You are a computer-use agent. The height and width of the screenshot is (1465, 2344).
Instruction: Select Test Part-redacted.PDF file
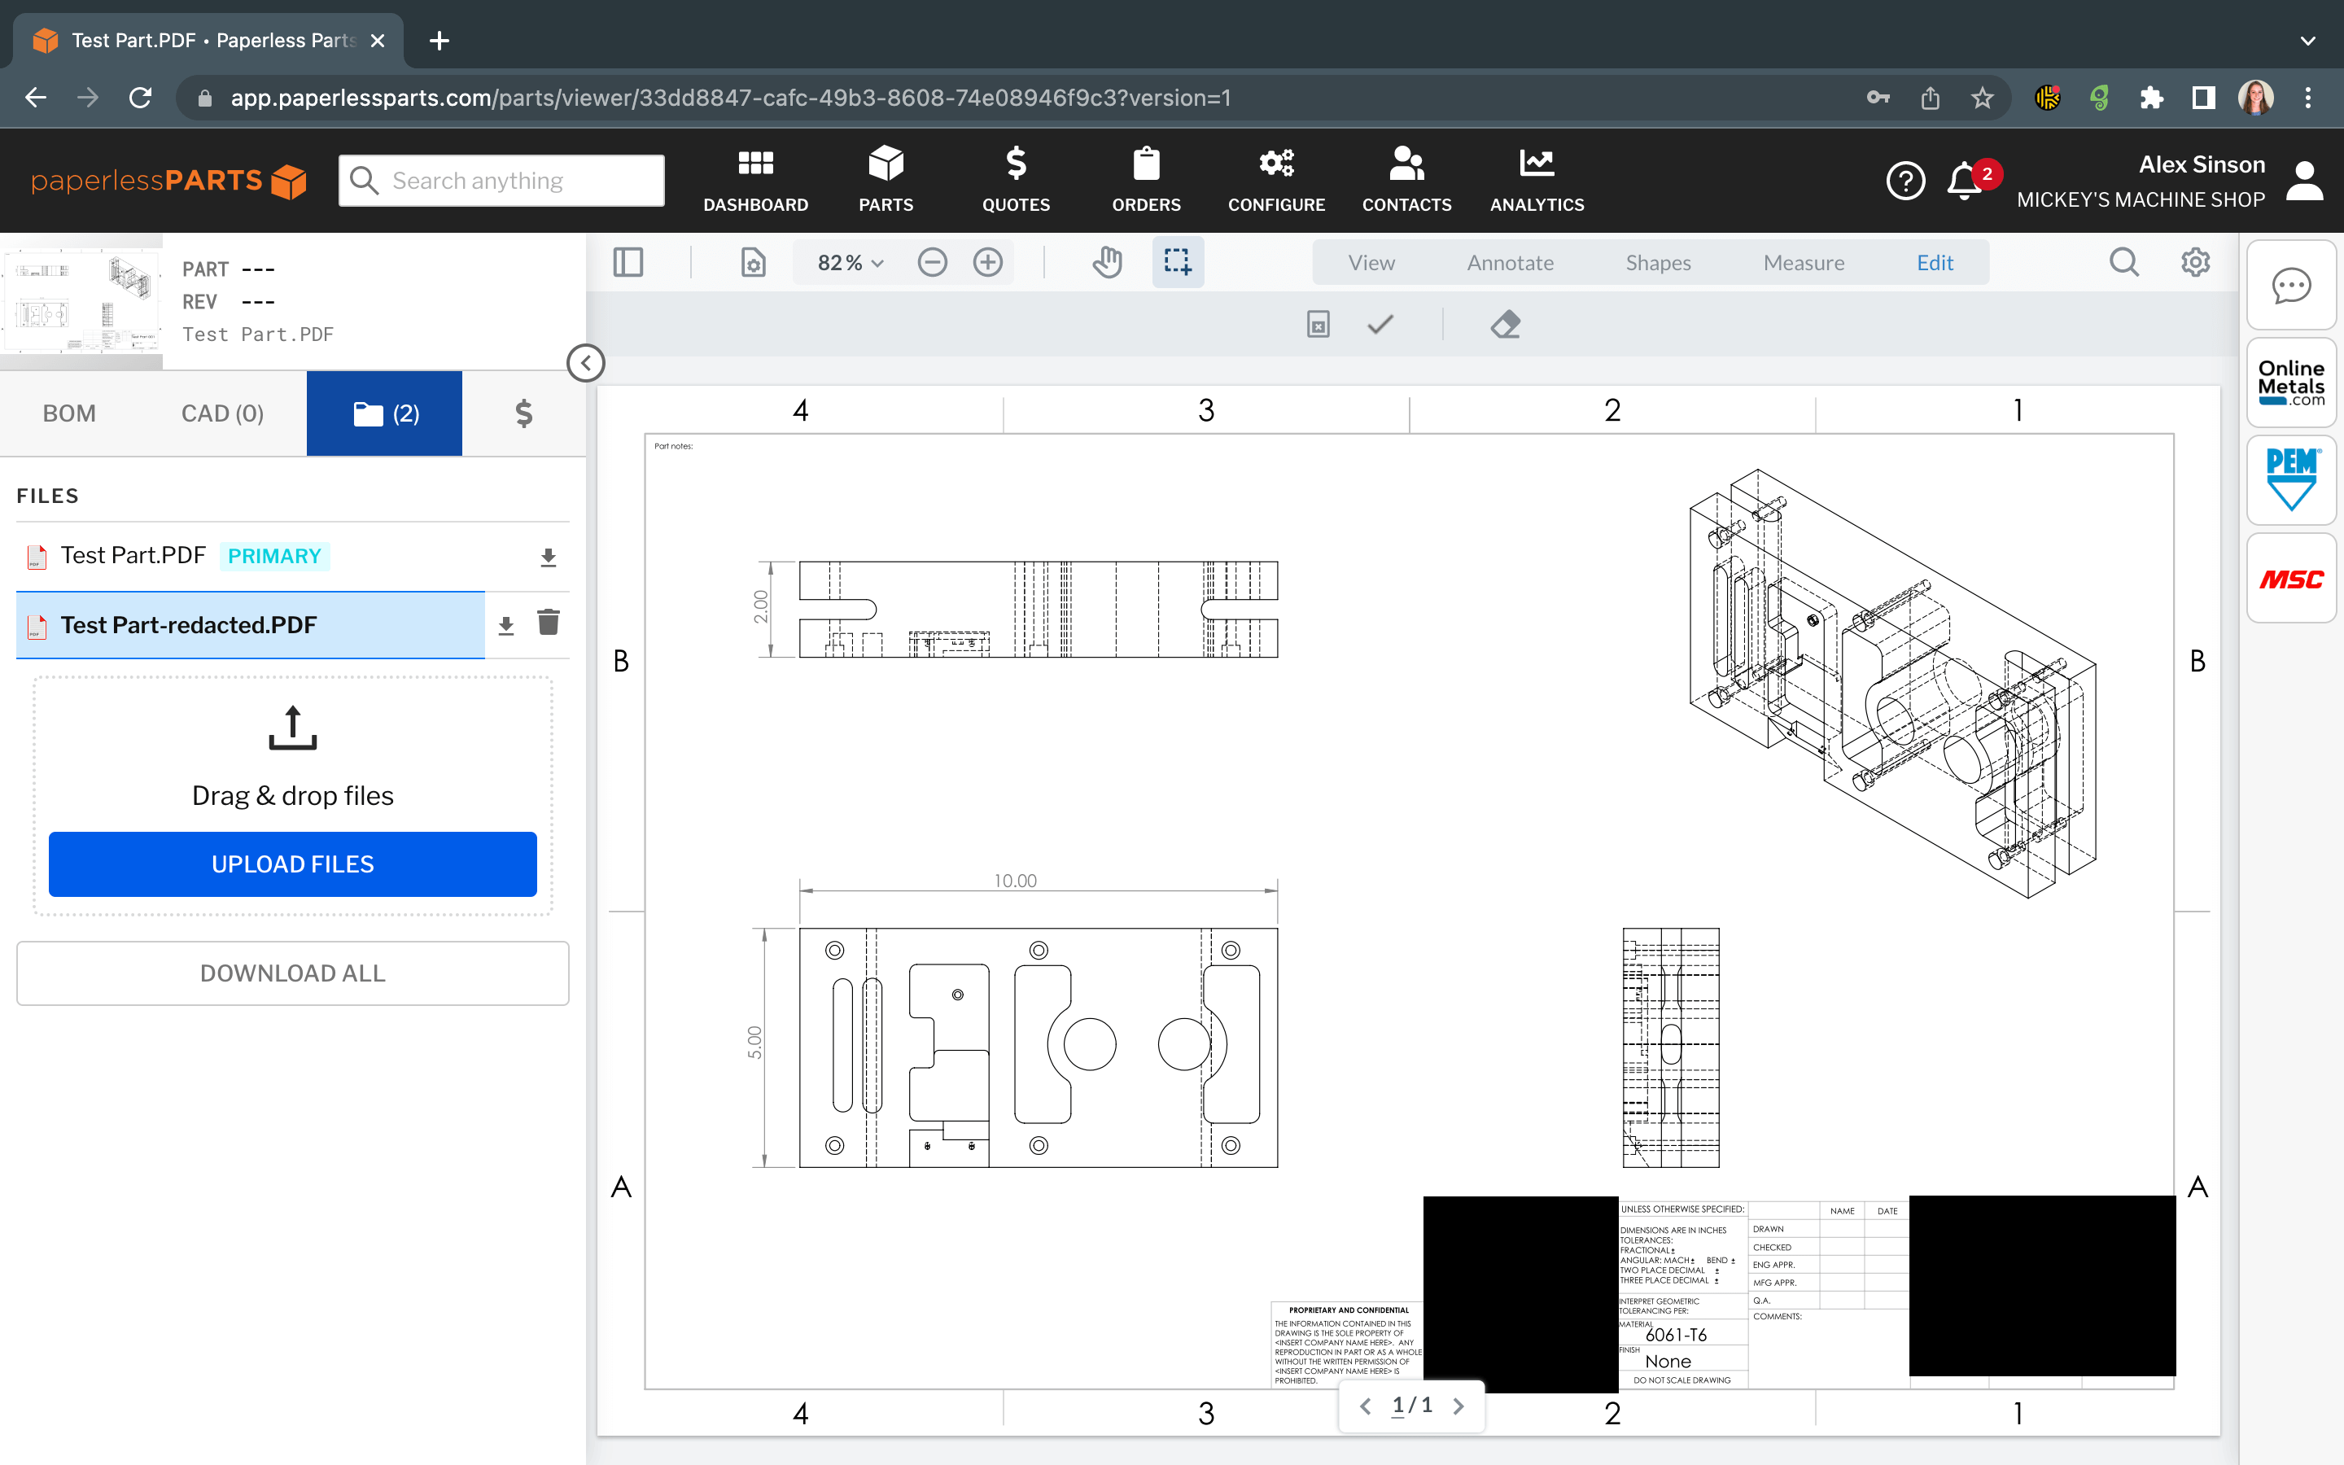coord(250,625)
